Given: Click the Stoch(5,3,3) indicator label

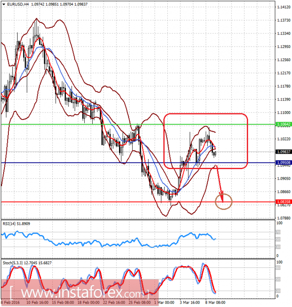Looking at the screenshot, I should click(x=27, y=263).
